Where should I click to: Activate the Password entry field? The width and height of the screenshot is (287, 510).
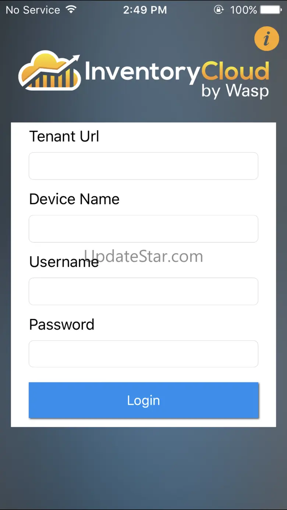(x=143, y=354)
